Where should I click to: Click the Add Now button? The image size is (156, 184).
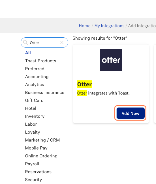point(131,113)
